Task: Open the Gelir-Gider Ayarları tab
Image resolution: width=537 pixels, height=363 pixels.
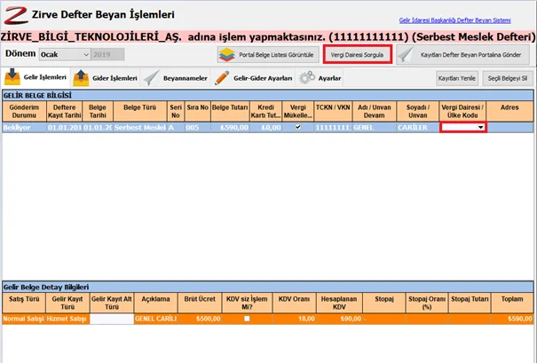Action: point(254,78)
